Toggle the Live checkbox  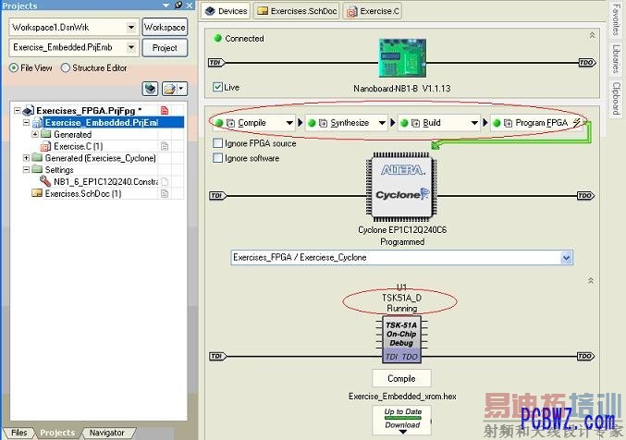[x=217, y=87]
